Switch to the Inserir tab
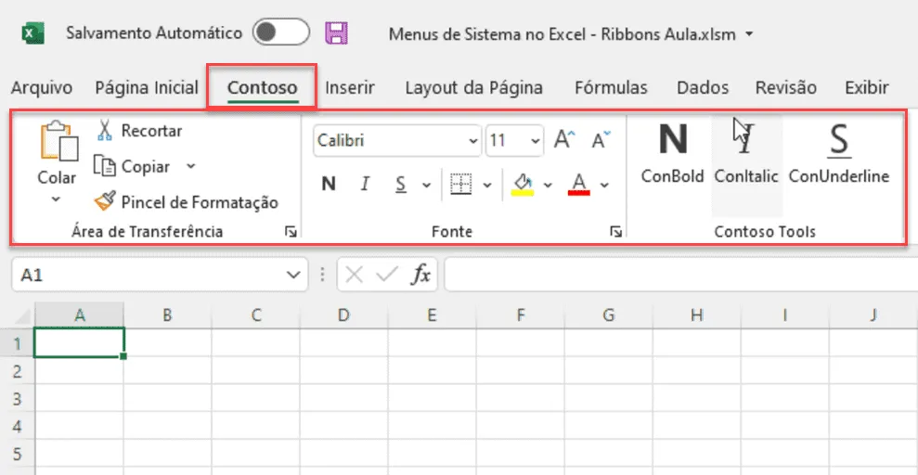The width and height of the screenshot is (918, 475). pos(350,88)
